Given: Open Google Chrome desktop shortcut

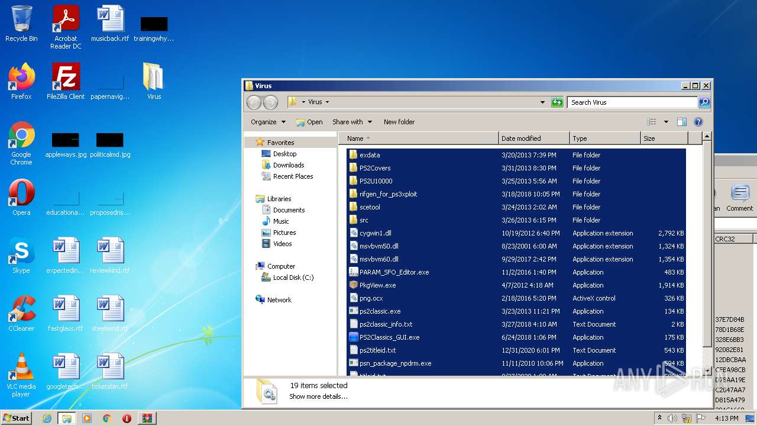Looking at the screenshot, I should click(21, 143).
